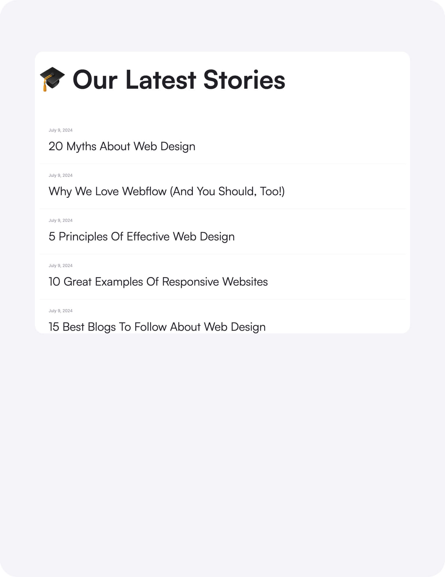Open Why We Love Webflow article
The height and width of the screenshot is (577, 445).
(167, 191)
